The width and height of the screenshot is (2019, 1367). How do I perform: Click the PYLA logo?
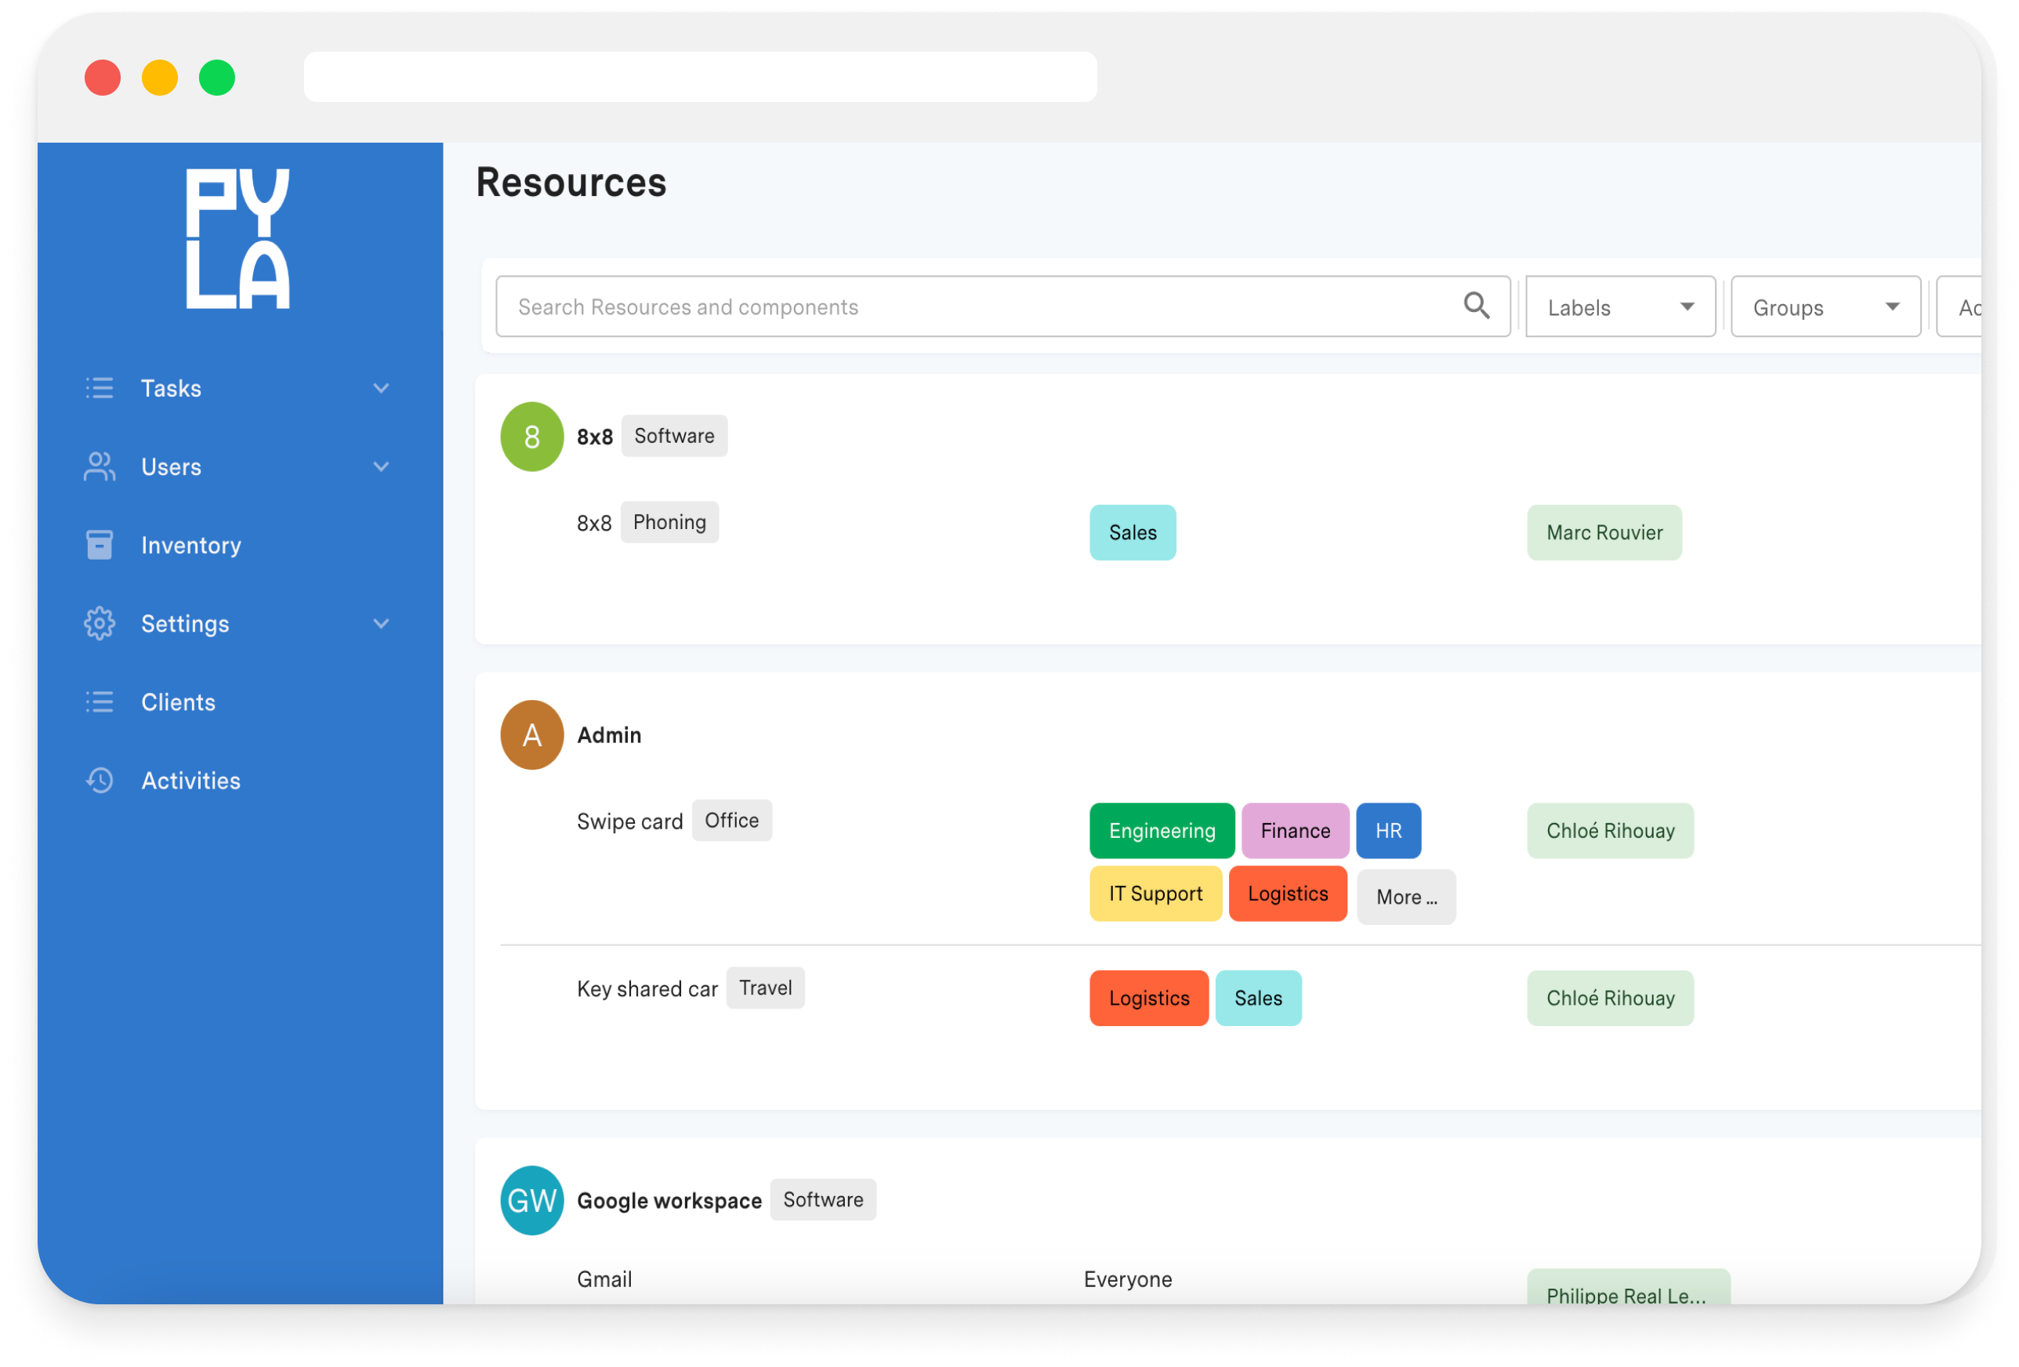coord(238,237)
